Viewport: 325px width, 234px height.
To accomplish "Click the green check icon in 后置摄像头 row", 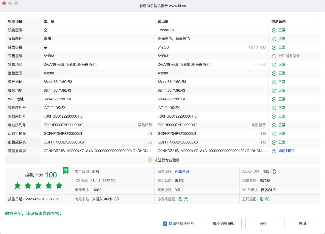I will coord(274,134).
